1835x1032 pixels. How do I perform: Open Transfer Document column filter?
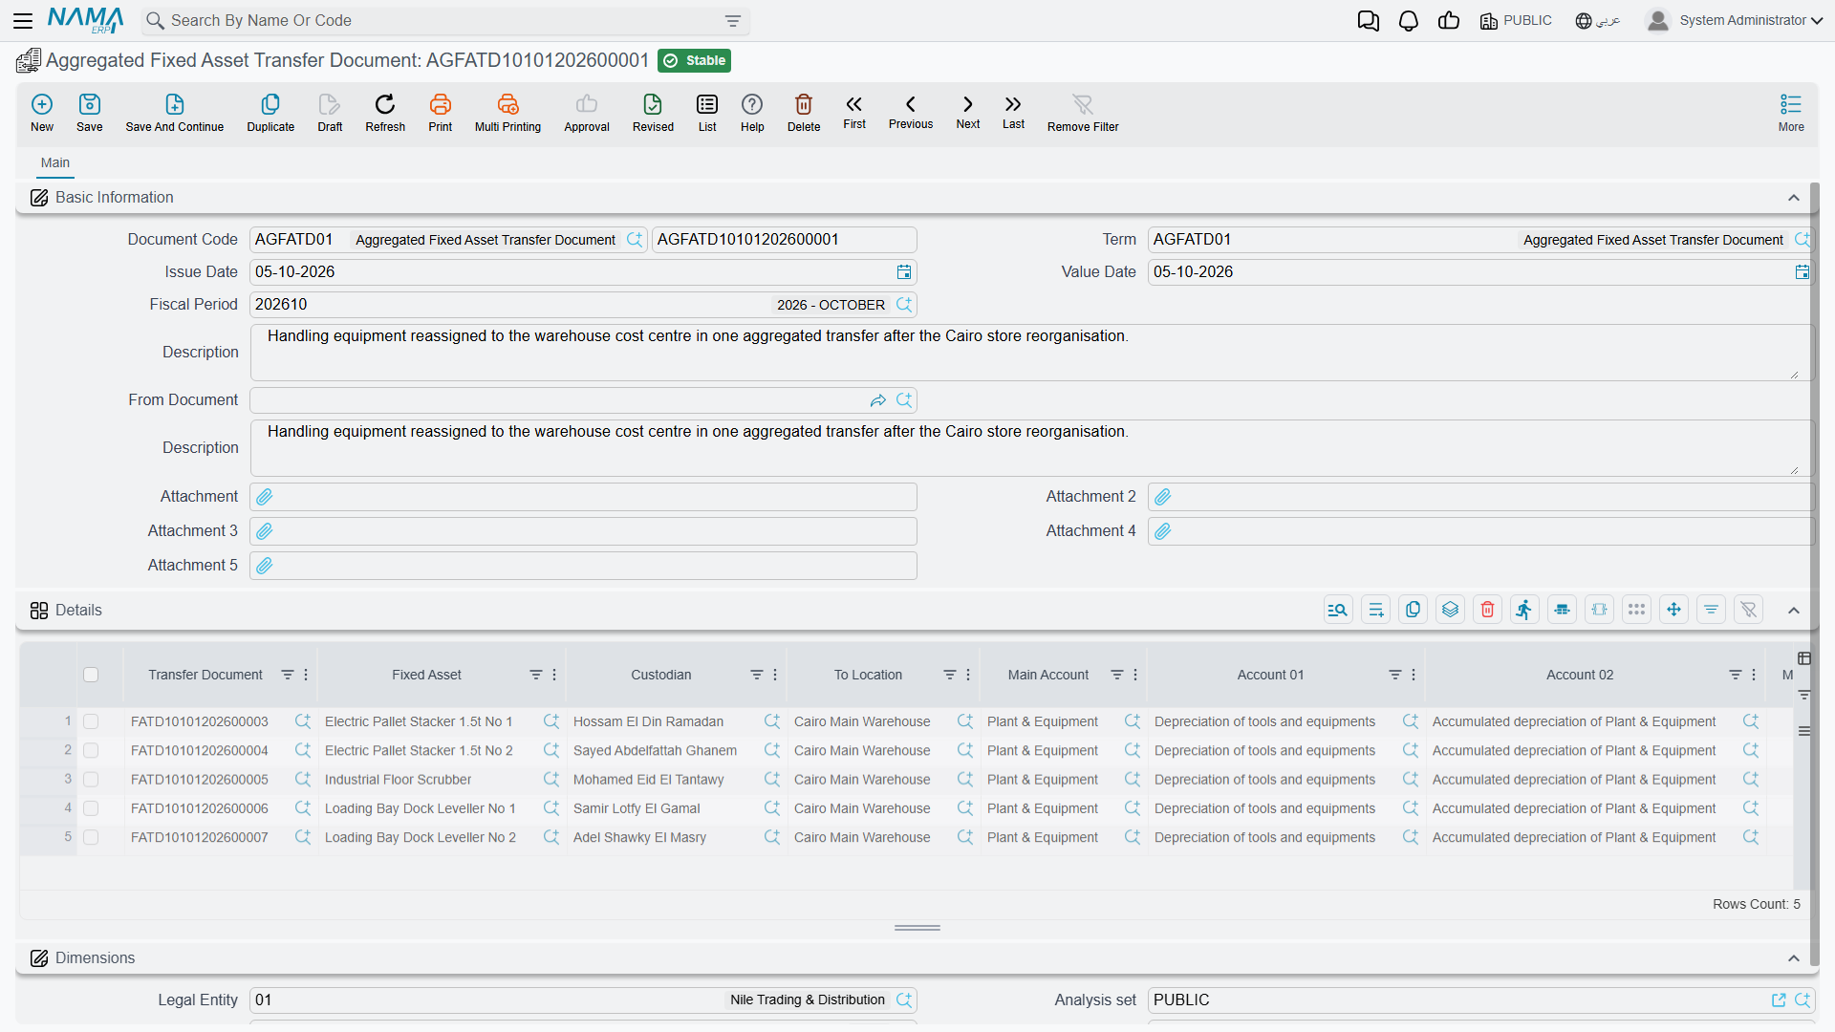[288, 675]
